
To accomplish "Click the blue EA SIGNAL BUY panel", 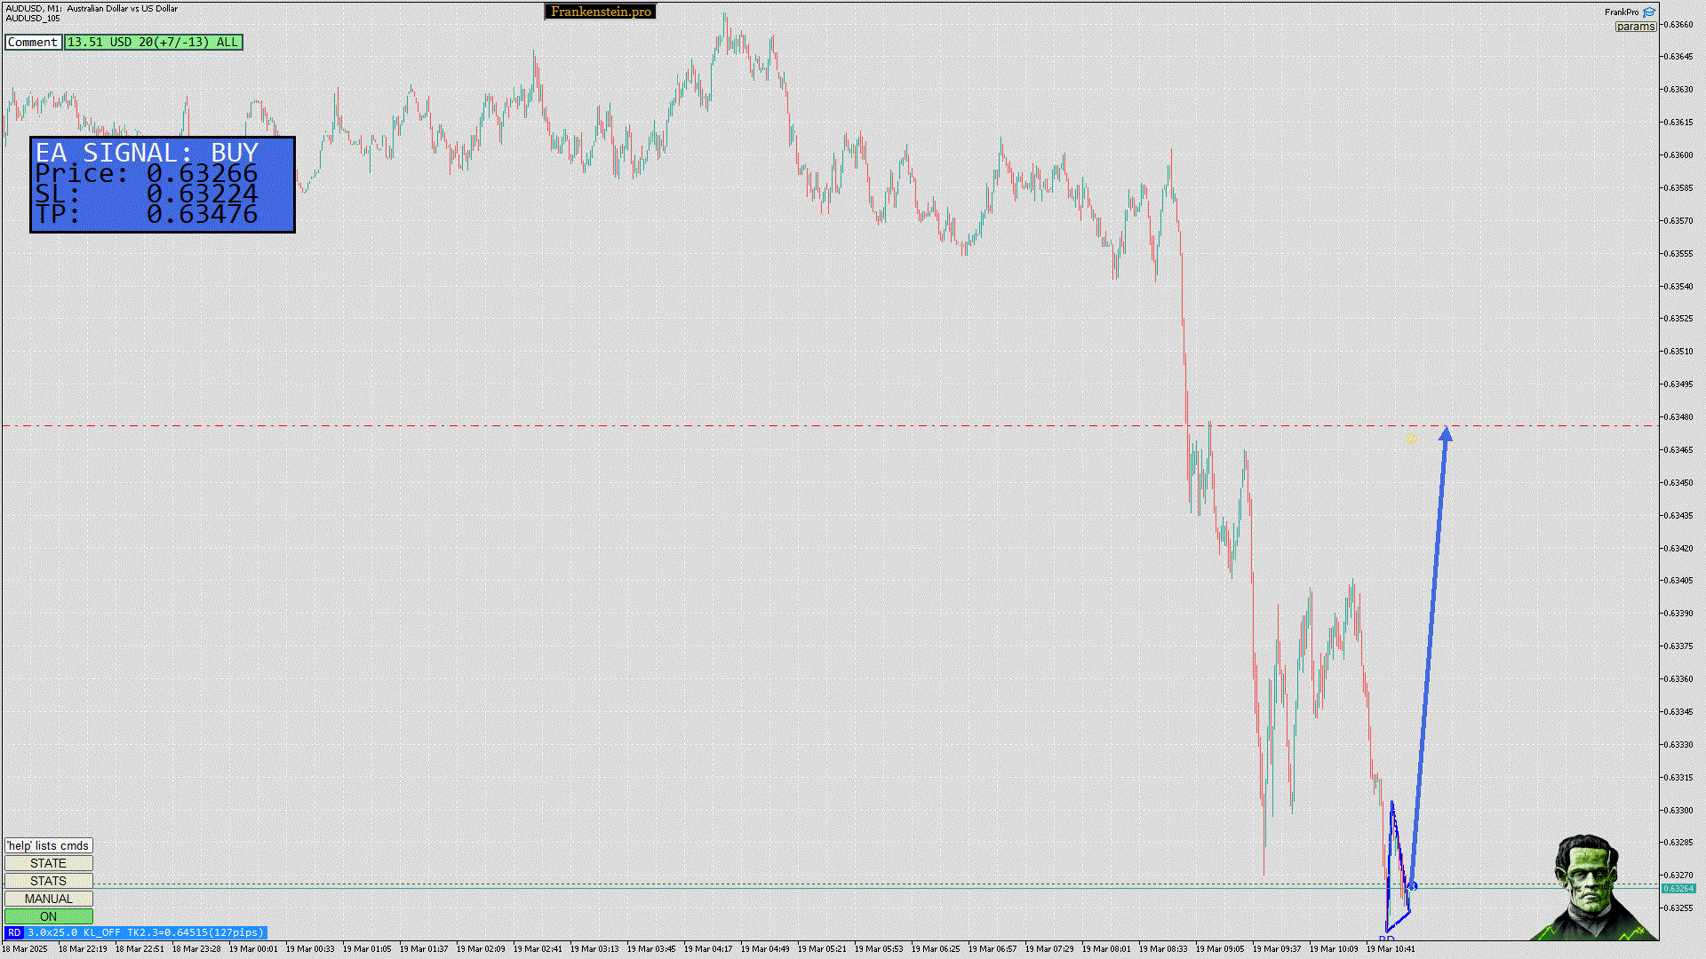I will 162,184.
